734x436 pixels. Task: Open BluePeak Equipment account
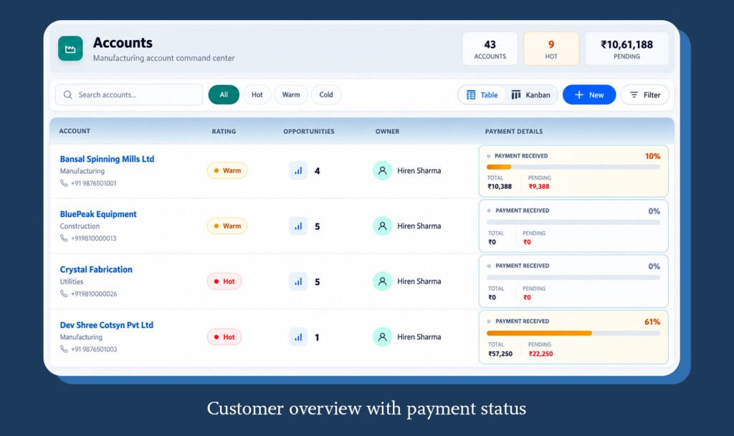98,214
